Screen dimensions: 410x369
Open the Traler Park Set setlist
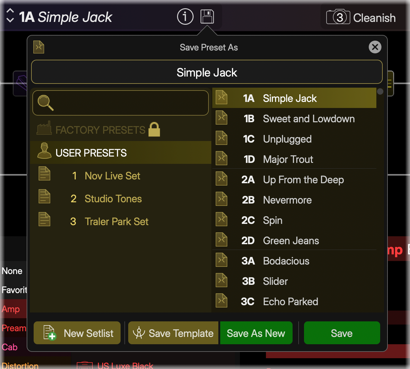pyautogui.click(x=116, y=221)
